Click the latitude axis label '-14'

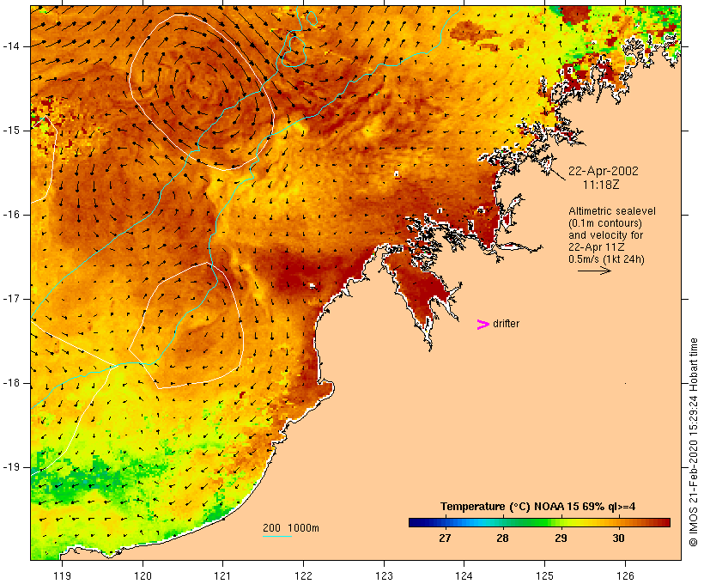(11, 46)
